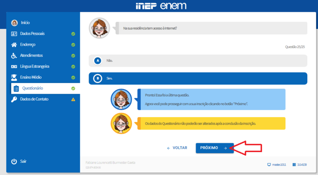Image resolution: width=318 pixels, height=175 pixels.
Task: Click the circled letter A badge
Action: coord(98,61)
